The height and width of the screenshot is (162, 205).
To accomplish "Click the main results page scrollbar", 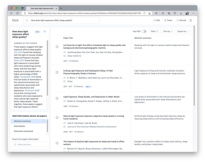I will [194, 66].
